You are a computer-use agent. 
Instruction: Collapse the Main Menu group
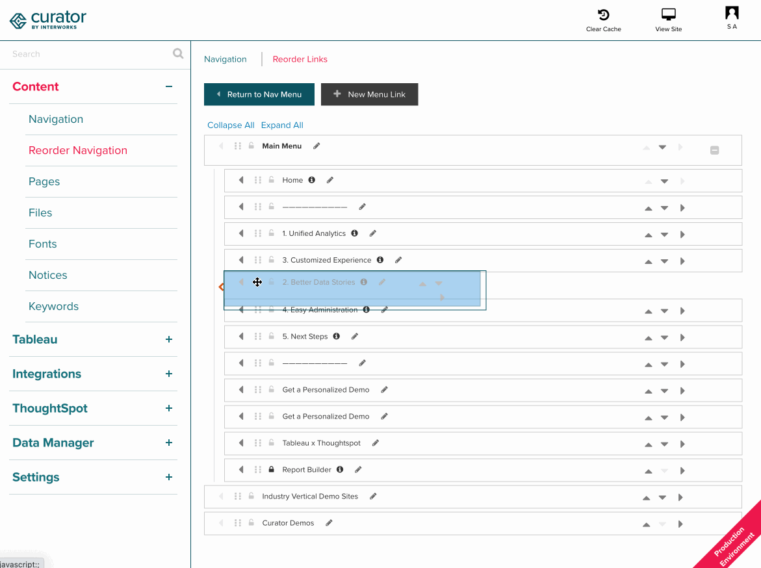pyautogui.click(x=714, y=151)
